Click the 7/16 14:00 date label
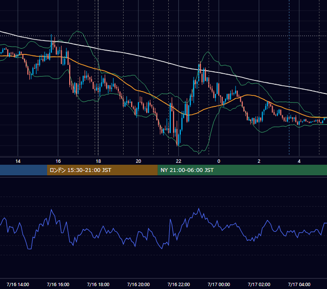The height and width of the screenshot is (289, 327). (18, 284)
